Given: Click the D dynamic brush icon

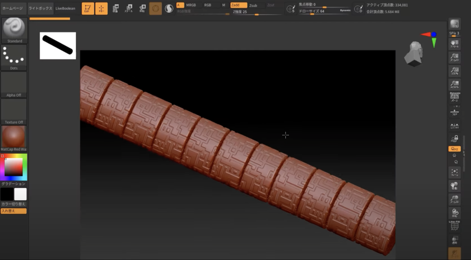Looking at the screenshot, I should point(358,9).
